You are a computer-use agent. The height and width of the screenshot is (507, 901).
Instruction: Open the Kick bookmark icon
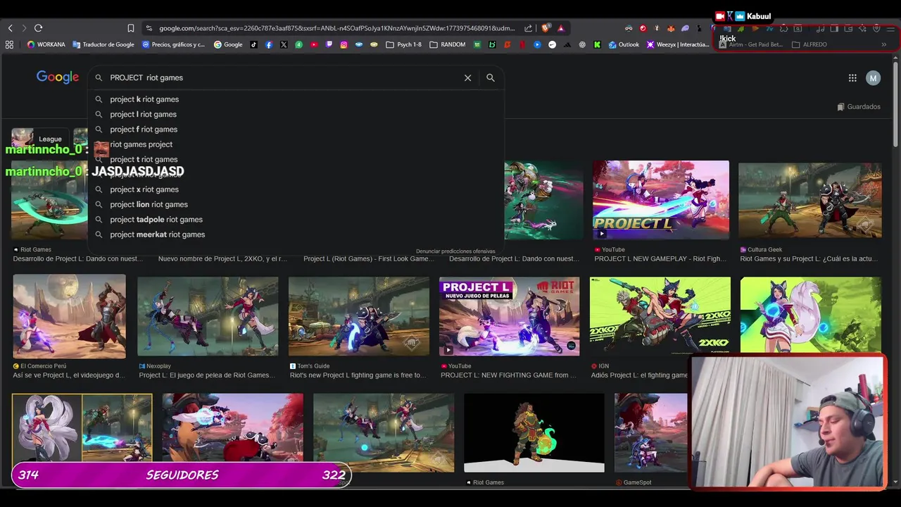click(597, 44)
